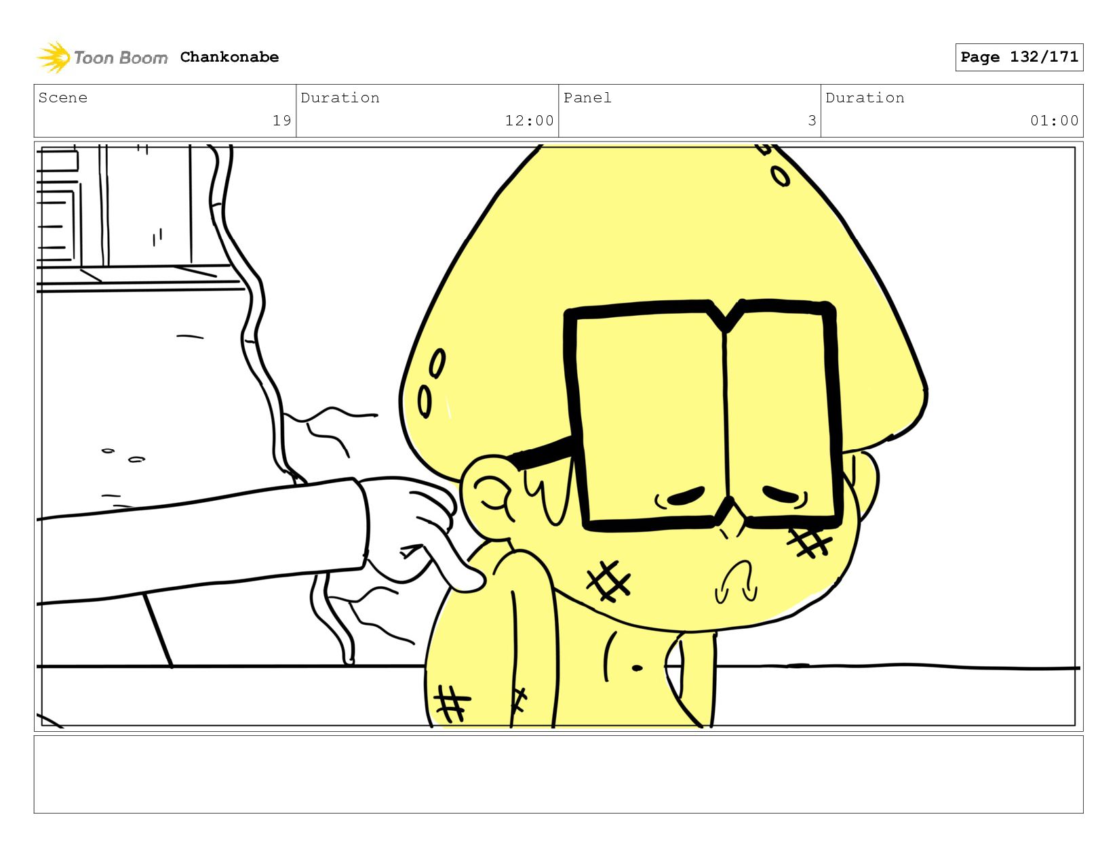Image resolution: width=1119 pixels, height=864 pixels.
Task: Select the panel duration value '01:00'
Action: click(x=1054, y=121)
